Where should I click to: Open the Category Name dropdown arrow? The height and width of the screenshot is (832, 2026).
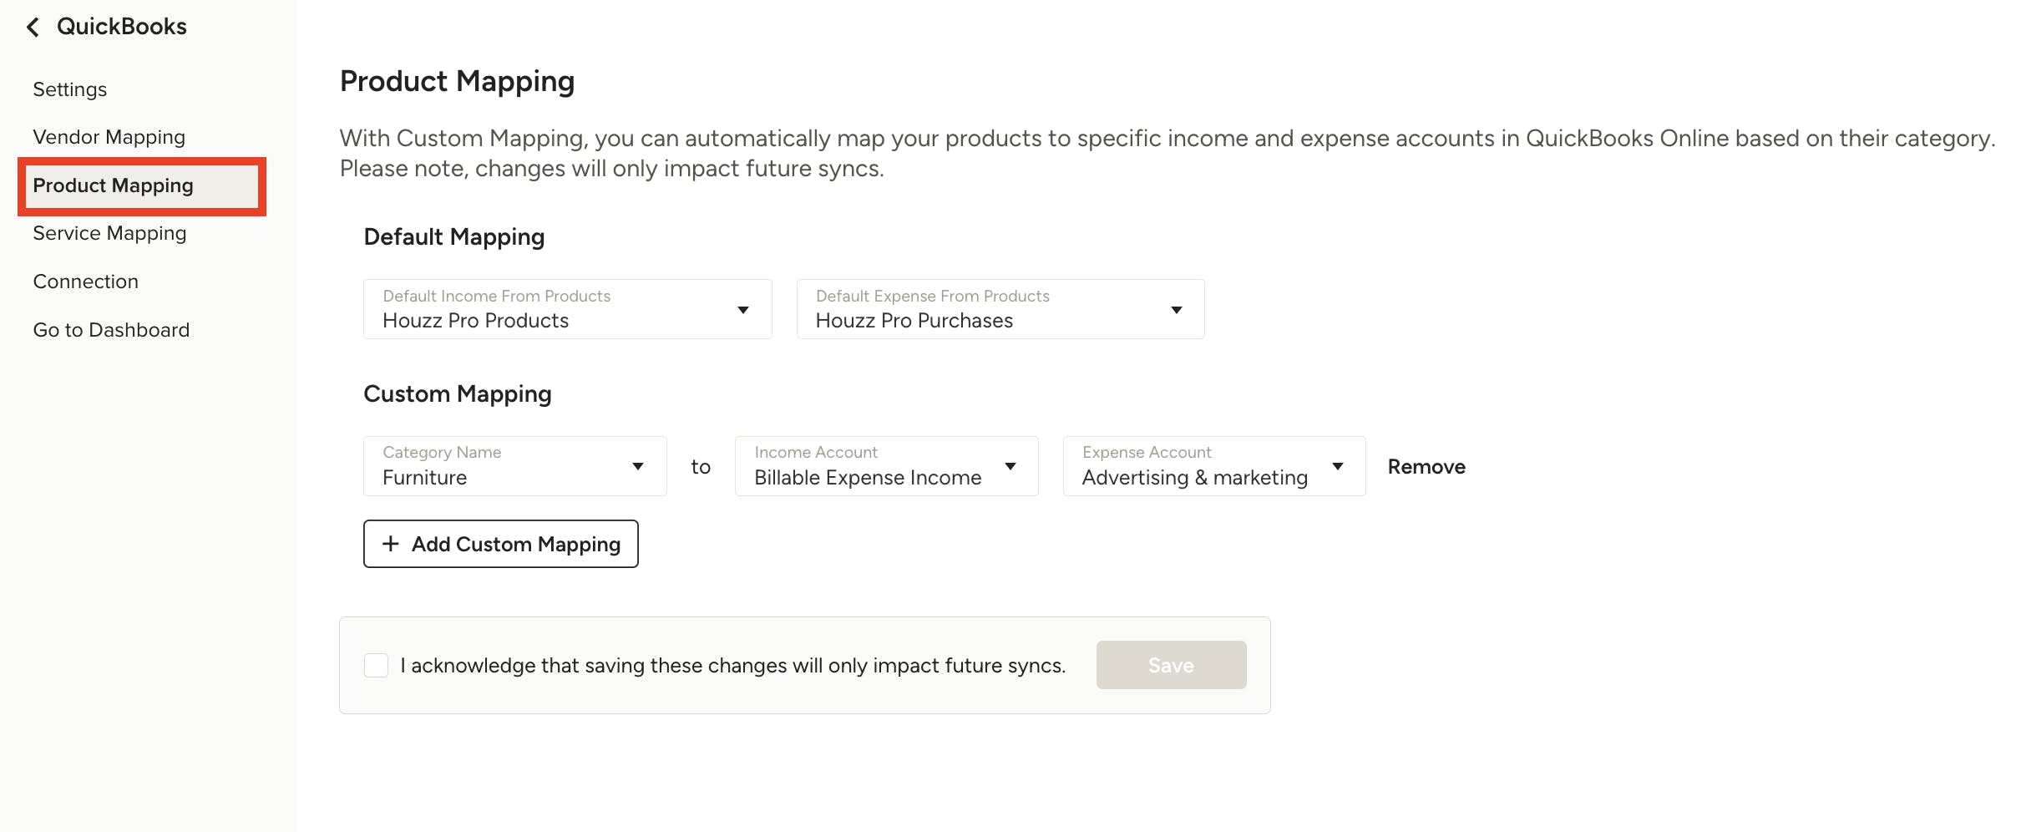tap(638, 466)
